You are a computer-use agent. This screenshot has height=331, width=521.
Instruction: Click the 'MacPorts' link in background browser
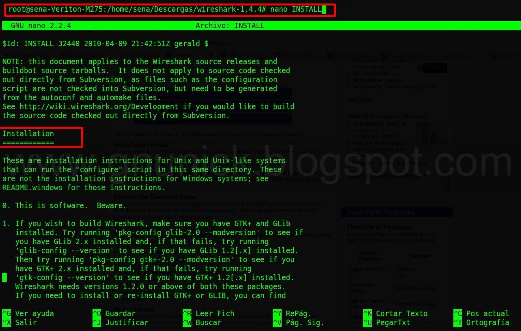click(406, 269)
